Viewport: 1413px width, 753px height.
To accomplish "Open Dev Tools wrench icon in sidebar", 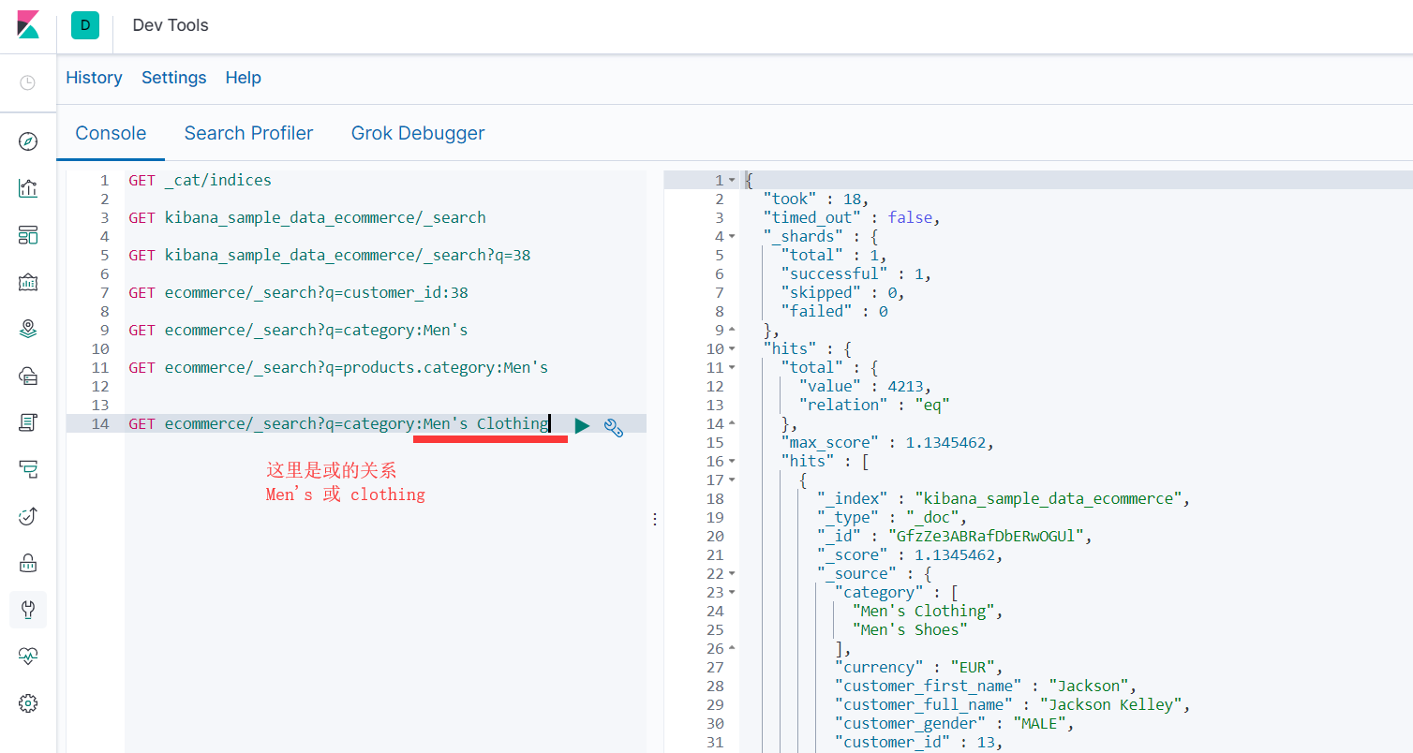I will pos(28,610).
